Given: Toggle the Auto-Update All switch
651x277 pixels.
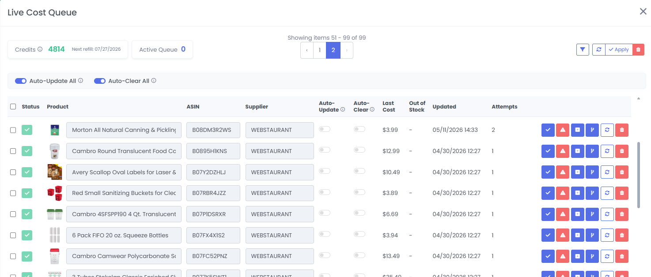Looking at the screenshot, I should [21, 81].
